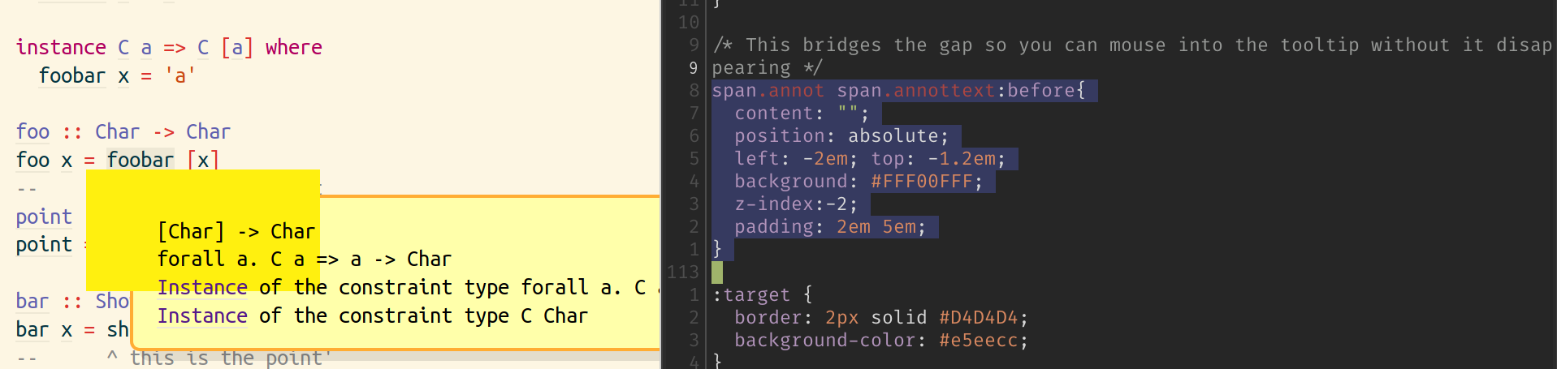The height and width of the screenshot is (369, 1557).
Task: Select the pink "instance" keyword
Action: (x=61, y=47)
